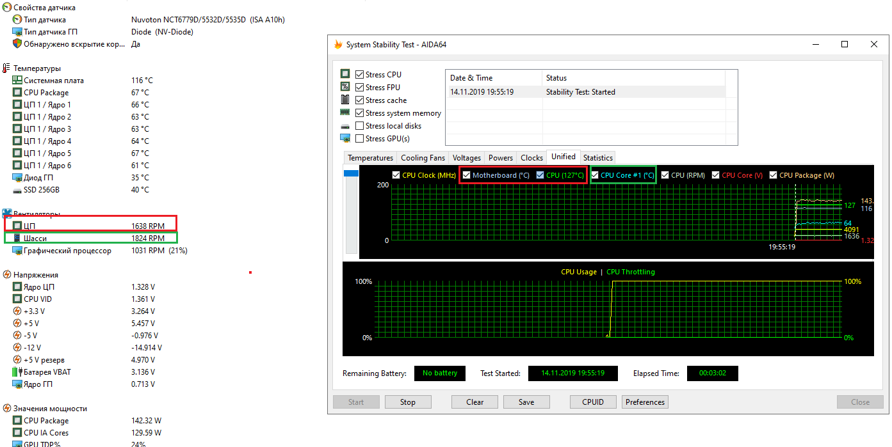Toggle the Motherboard (°C) graph checkbox
This screenshot has width=892, height=447.
(467, 175)
